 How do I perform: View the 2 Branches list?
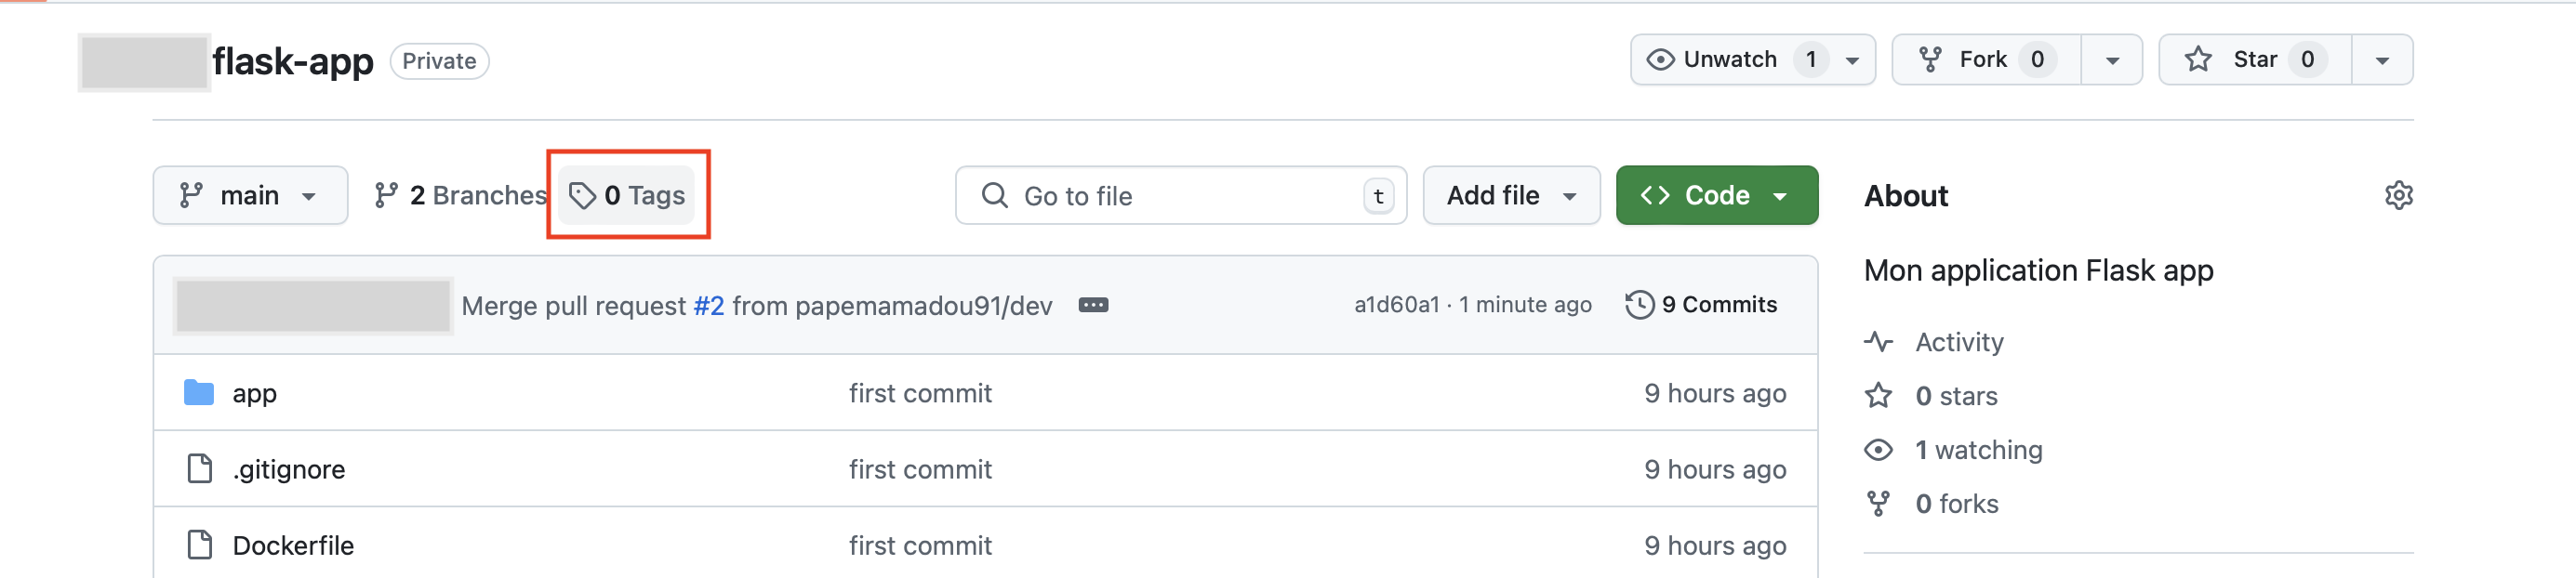point(461,195)
